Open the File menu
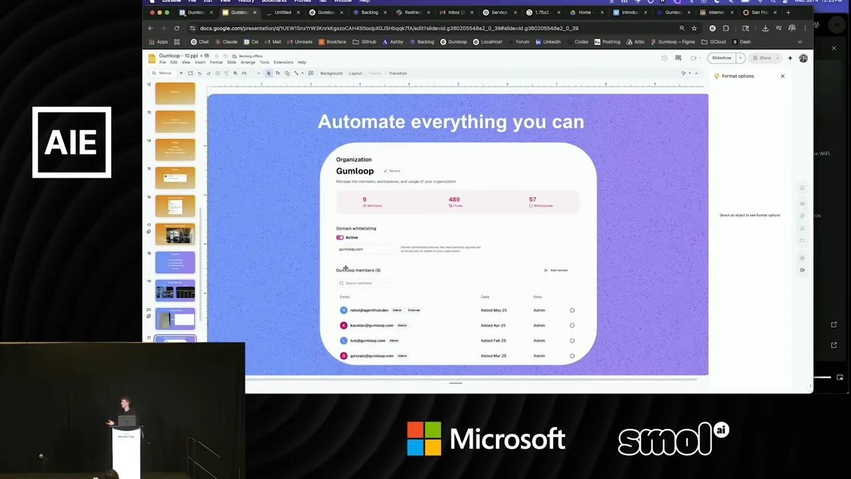Viewport: 851px width, 479px height. click(162, 63)
